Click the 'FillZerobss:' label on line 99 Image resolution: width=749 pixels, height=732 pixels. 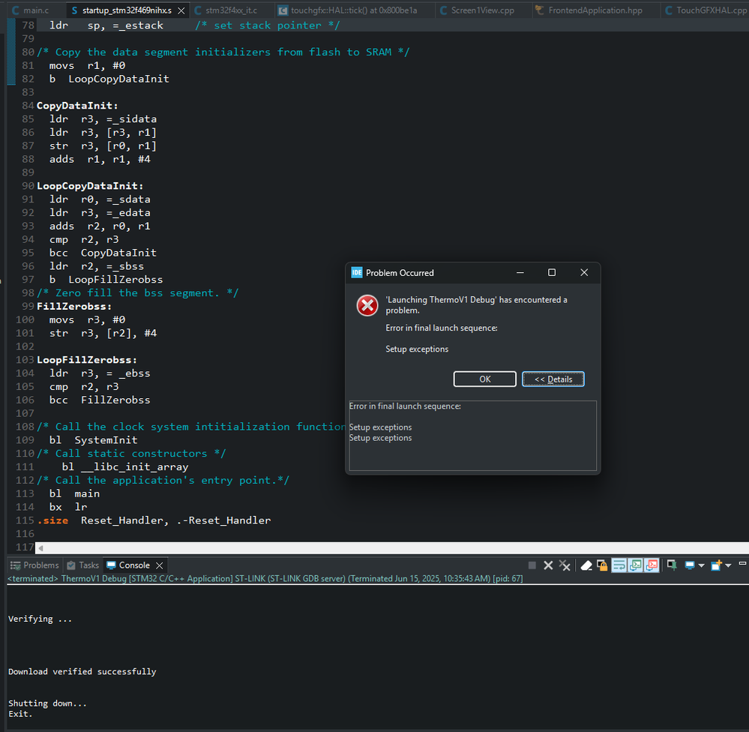pyautogui.click(x=74, y=306)
